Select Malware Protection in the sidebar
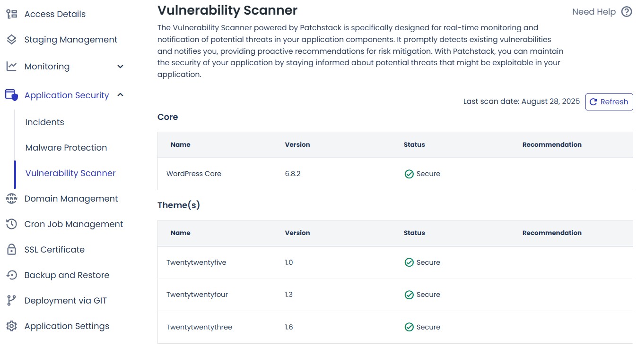This screenshot has width=637, height=346. (66, 147)
